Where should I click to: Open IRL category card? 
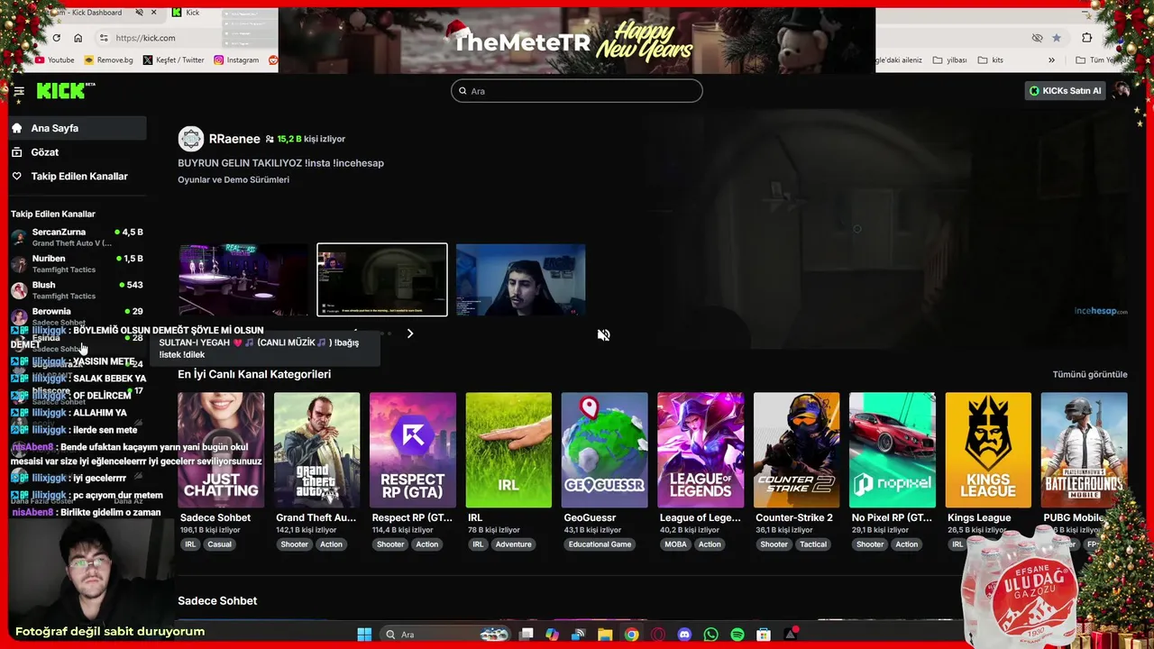coord(508,450)
